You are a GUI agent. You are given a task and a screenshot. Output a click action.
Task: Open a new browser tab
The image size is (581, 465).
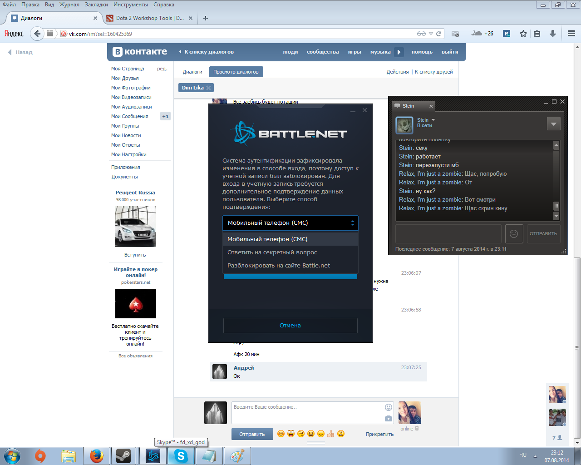coord(206,18)
